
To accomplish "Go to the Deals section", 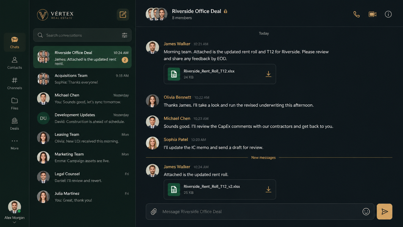I will click(x=14, y=124).
